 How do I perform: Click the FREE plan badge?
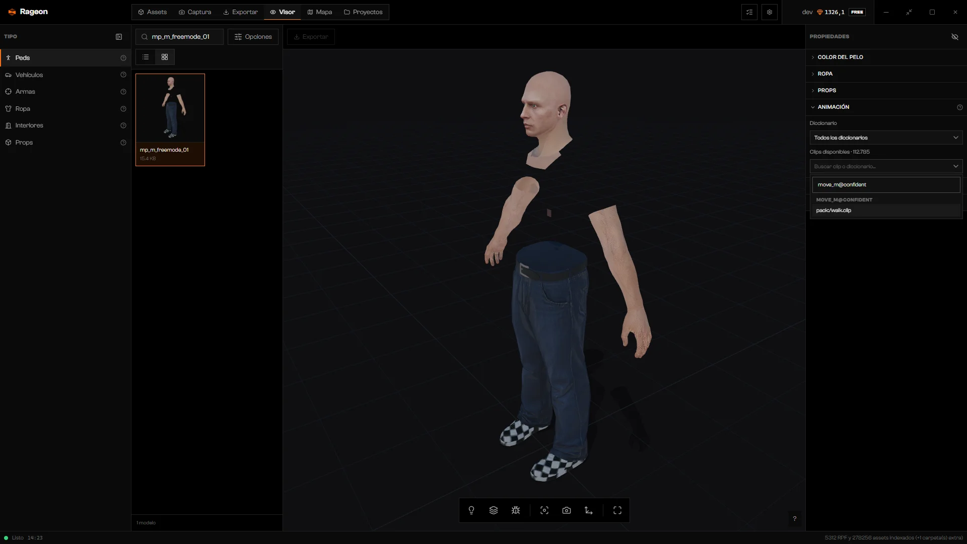(x=857, y=12)
